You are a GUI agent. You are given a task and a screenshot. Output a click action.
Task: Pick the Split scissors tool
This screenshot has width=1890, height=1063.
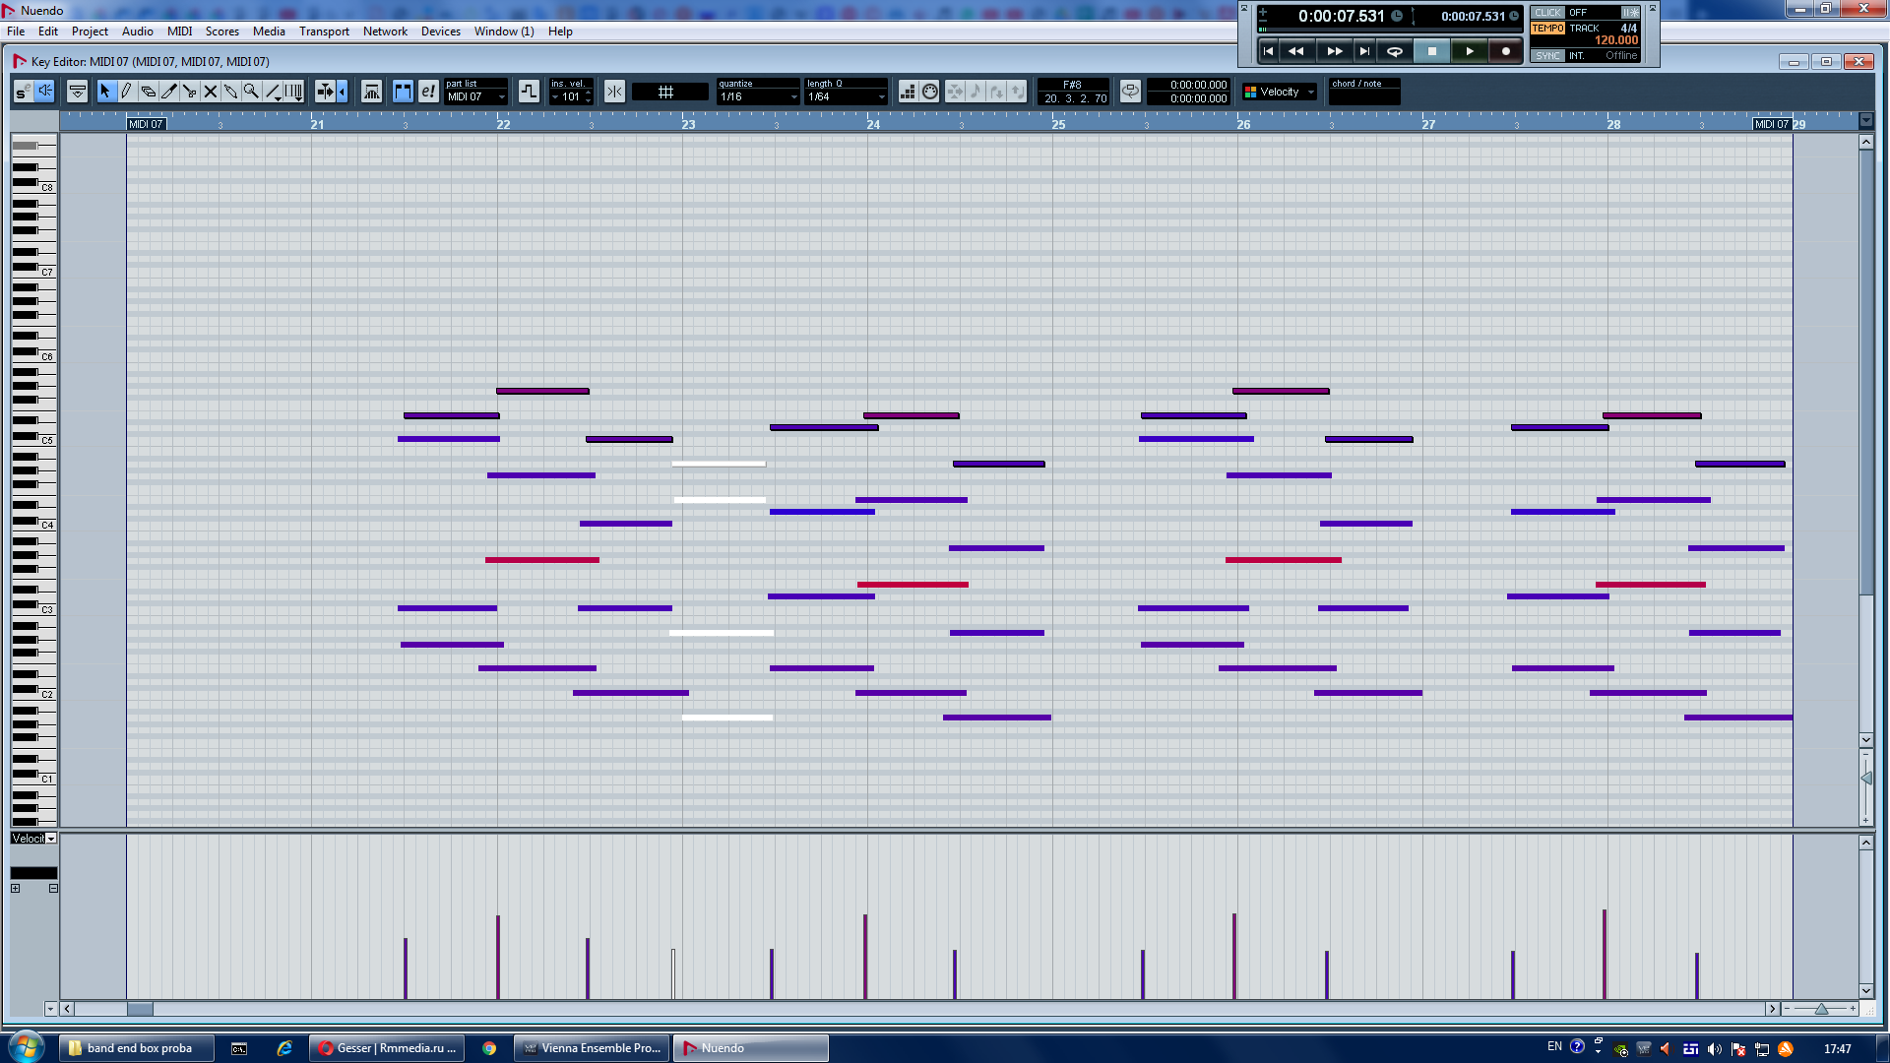click(189, 92)
